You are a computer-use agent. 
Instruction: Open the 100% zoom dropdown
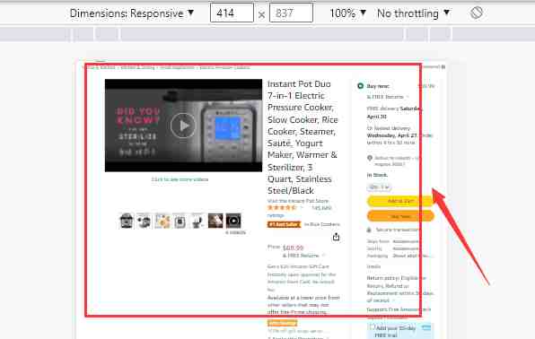[x=347, y=13]
